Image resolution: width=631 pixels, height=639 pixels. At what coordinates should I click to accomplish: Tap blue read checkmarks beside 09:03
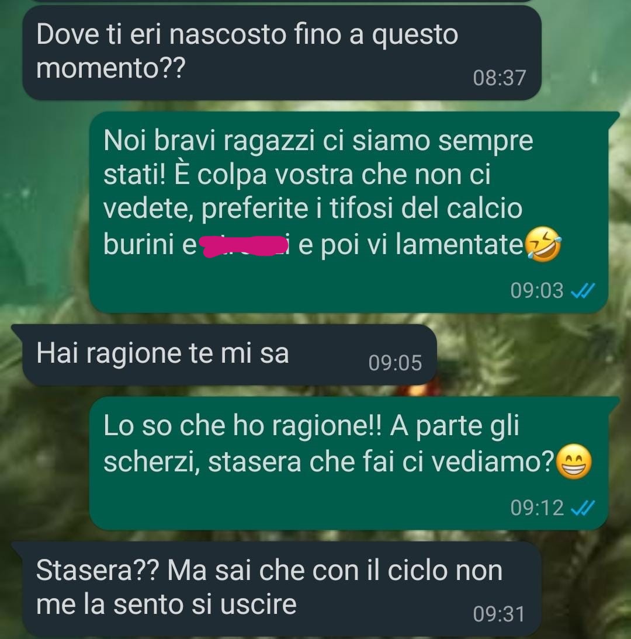click(583, 291)
